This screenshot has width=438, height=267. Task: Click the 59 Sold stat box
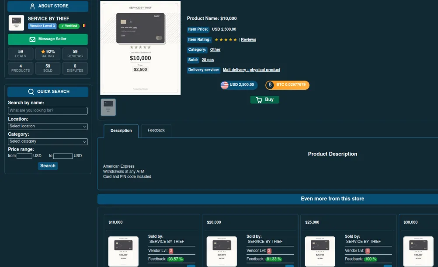(48, 68)
